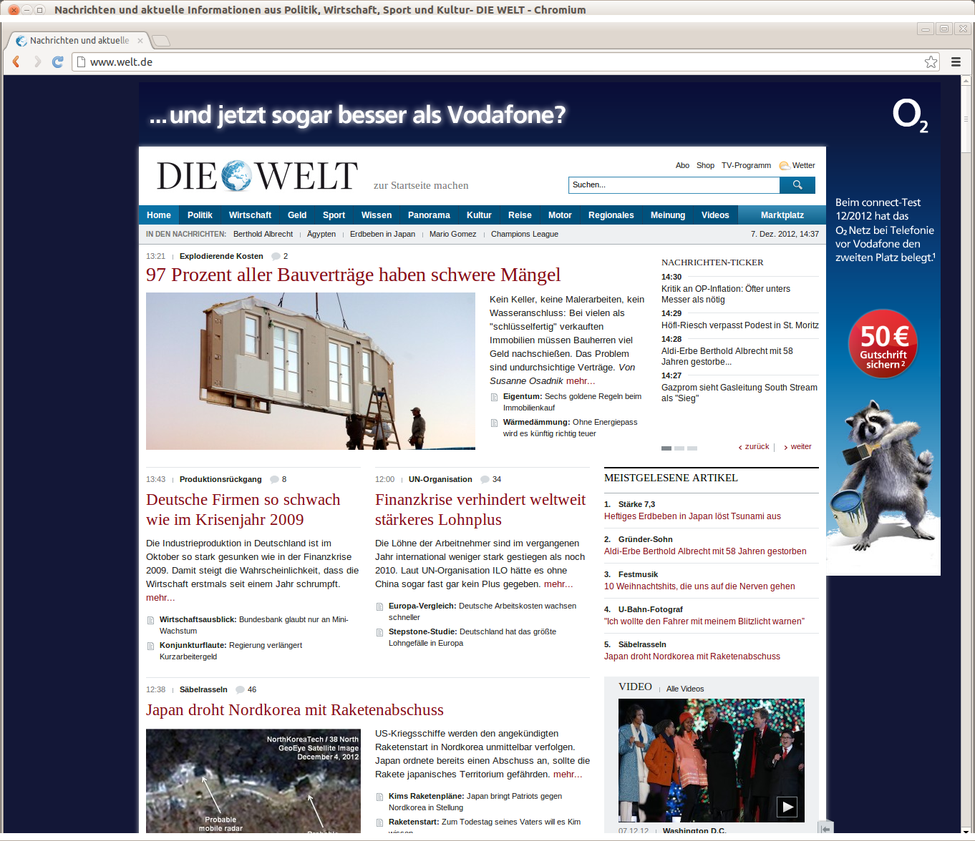This screenshot has width=975, height=841.
Task: Click the DIE WELT globe logo
Action: point(236,176)
